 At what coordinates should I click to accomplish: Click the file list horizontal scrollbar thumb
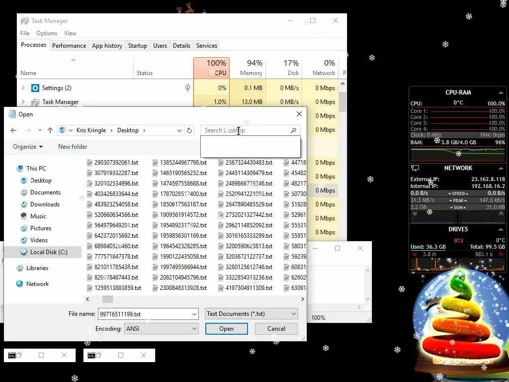point(107,299)
